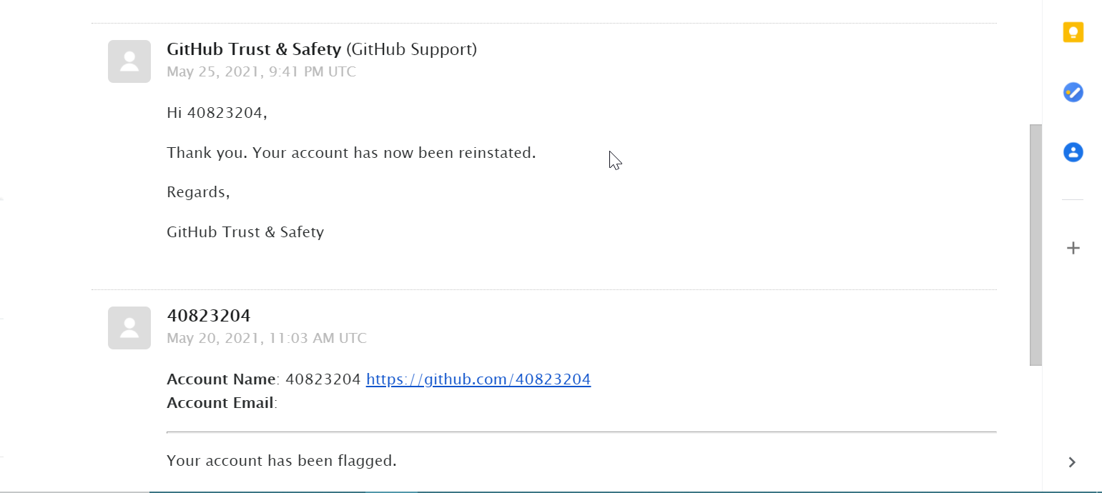The width and height of the screenshot is (1102, 493).
Task: Click the May 20, 2021 timestamp
Action: click(267, 338)
